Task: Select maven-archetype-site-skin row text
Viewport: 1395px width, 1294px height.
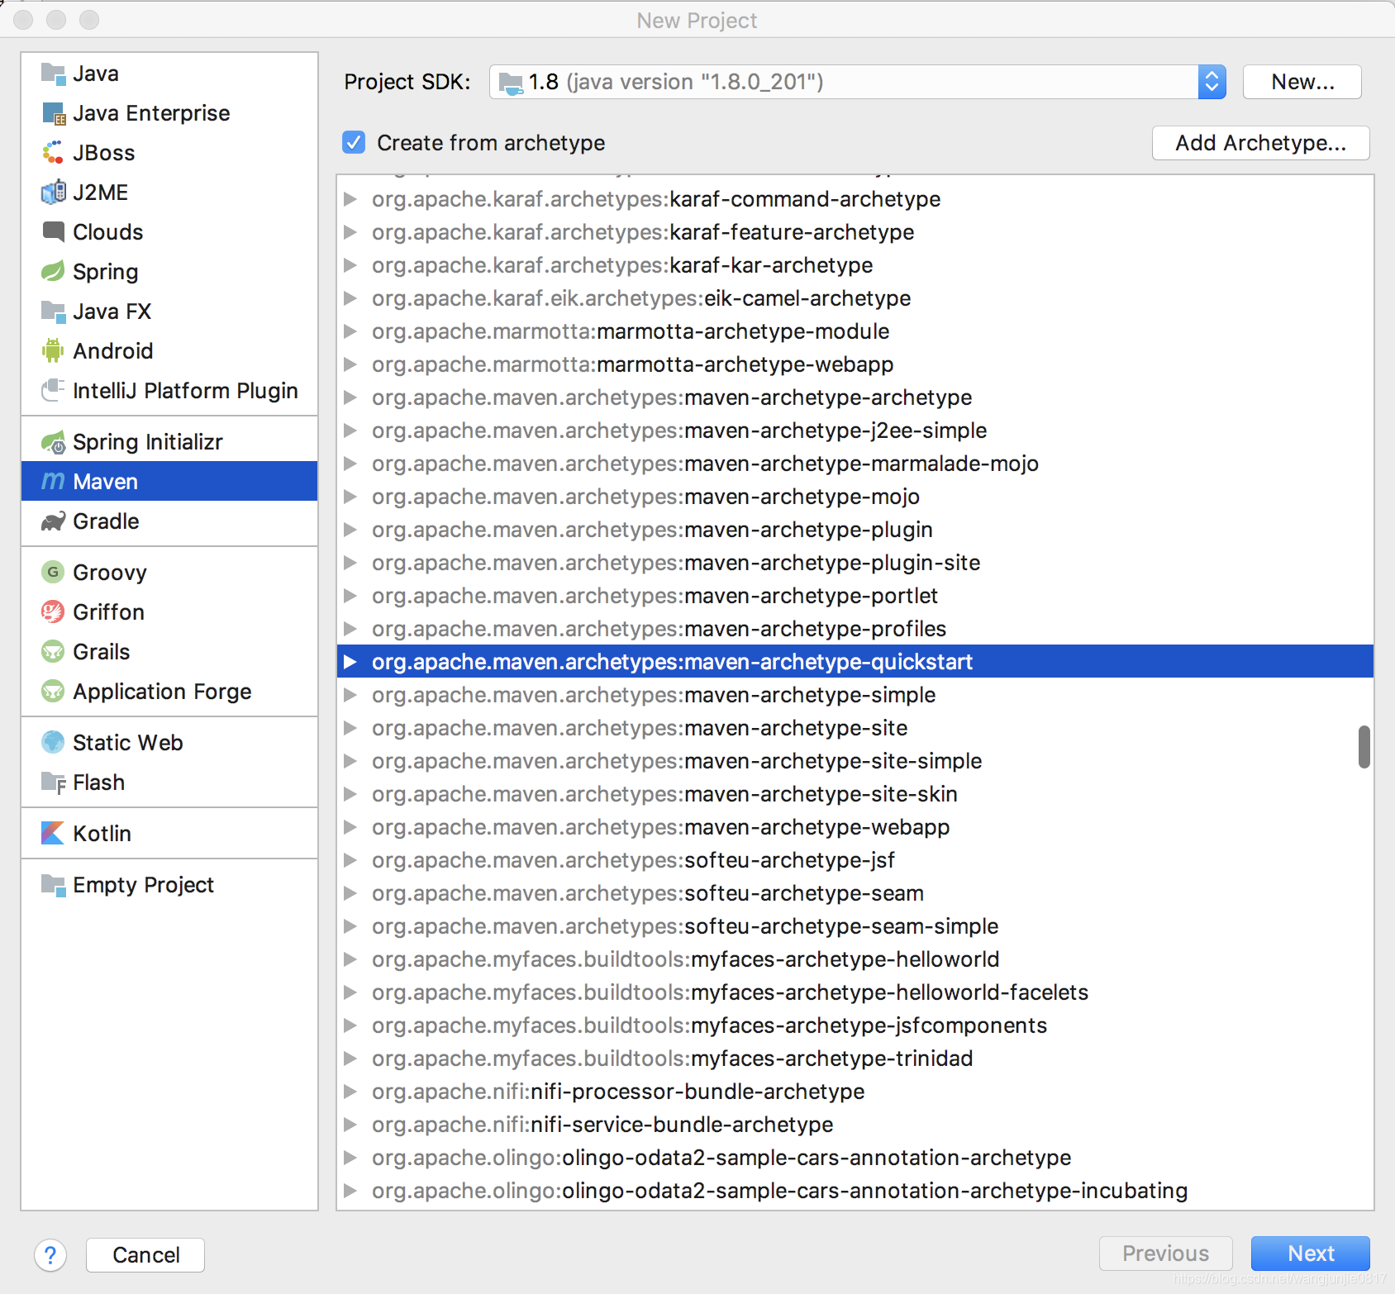Action: coord(664,794)
